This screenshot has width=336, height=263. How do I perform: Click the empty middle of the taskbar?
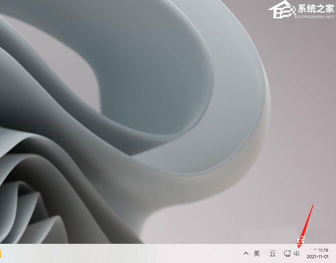point(120,253)
